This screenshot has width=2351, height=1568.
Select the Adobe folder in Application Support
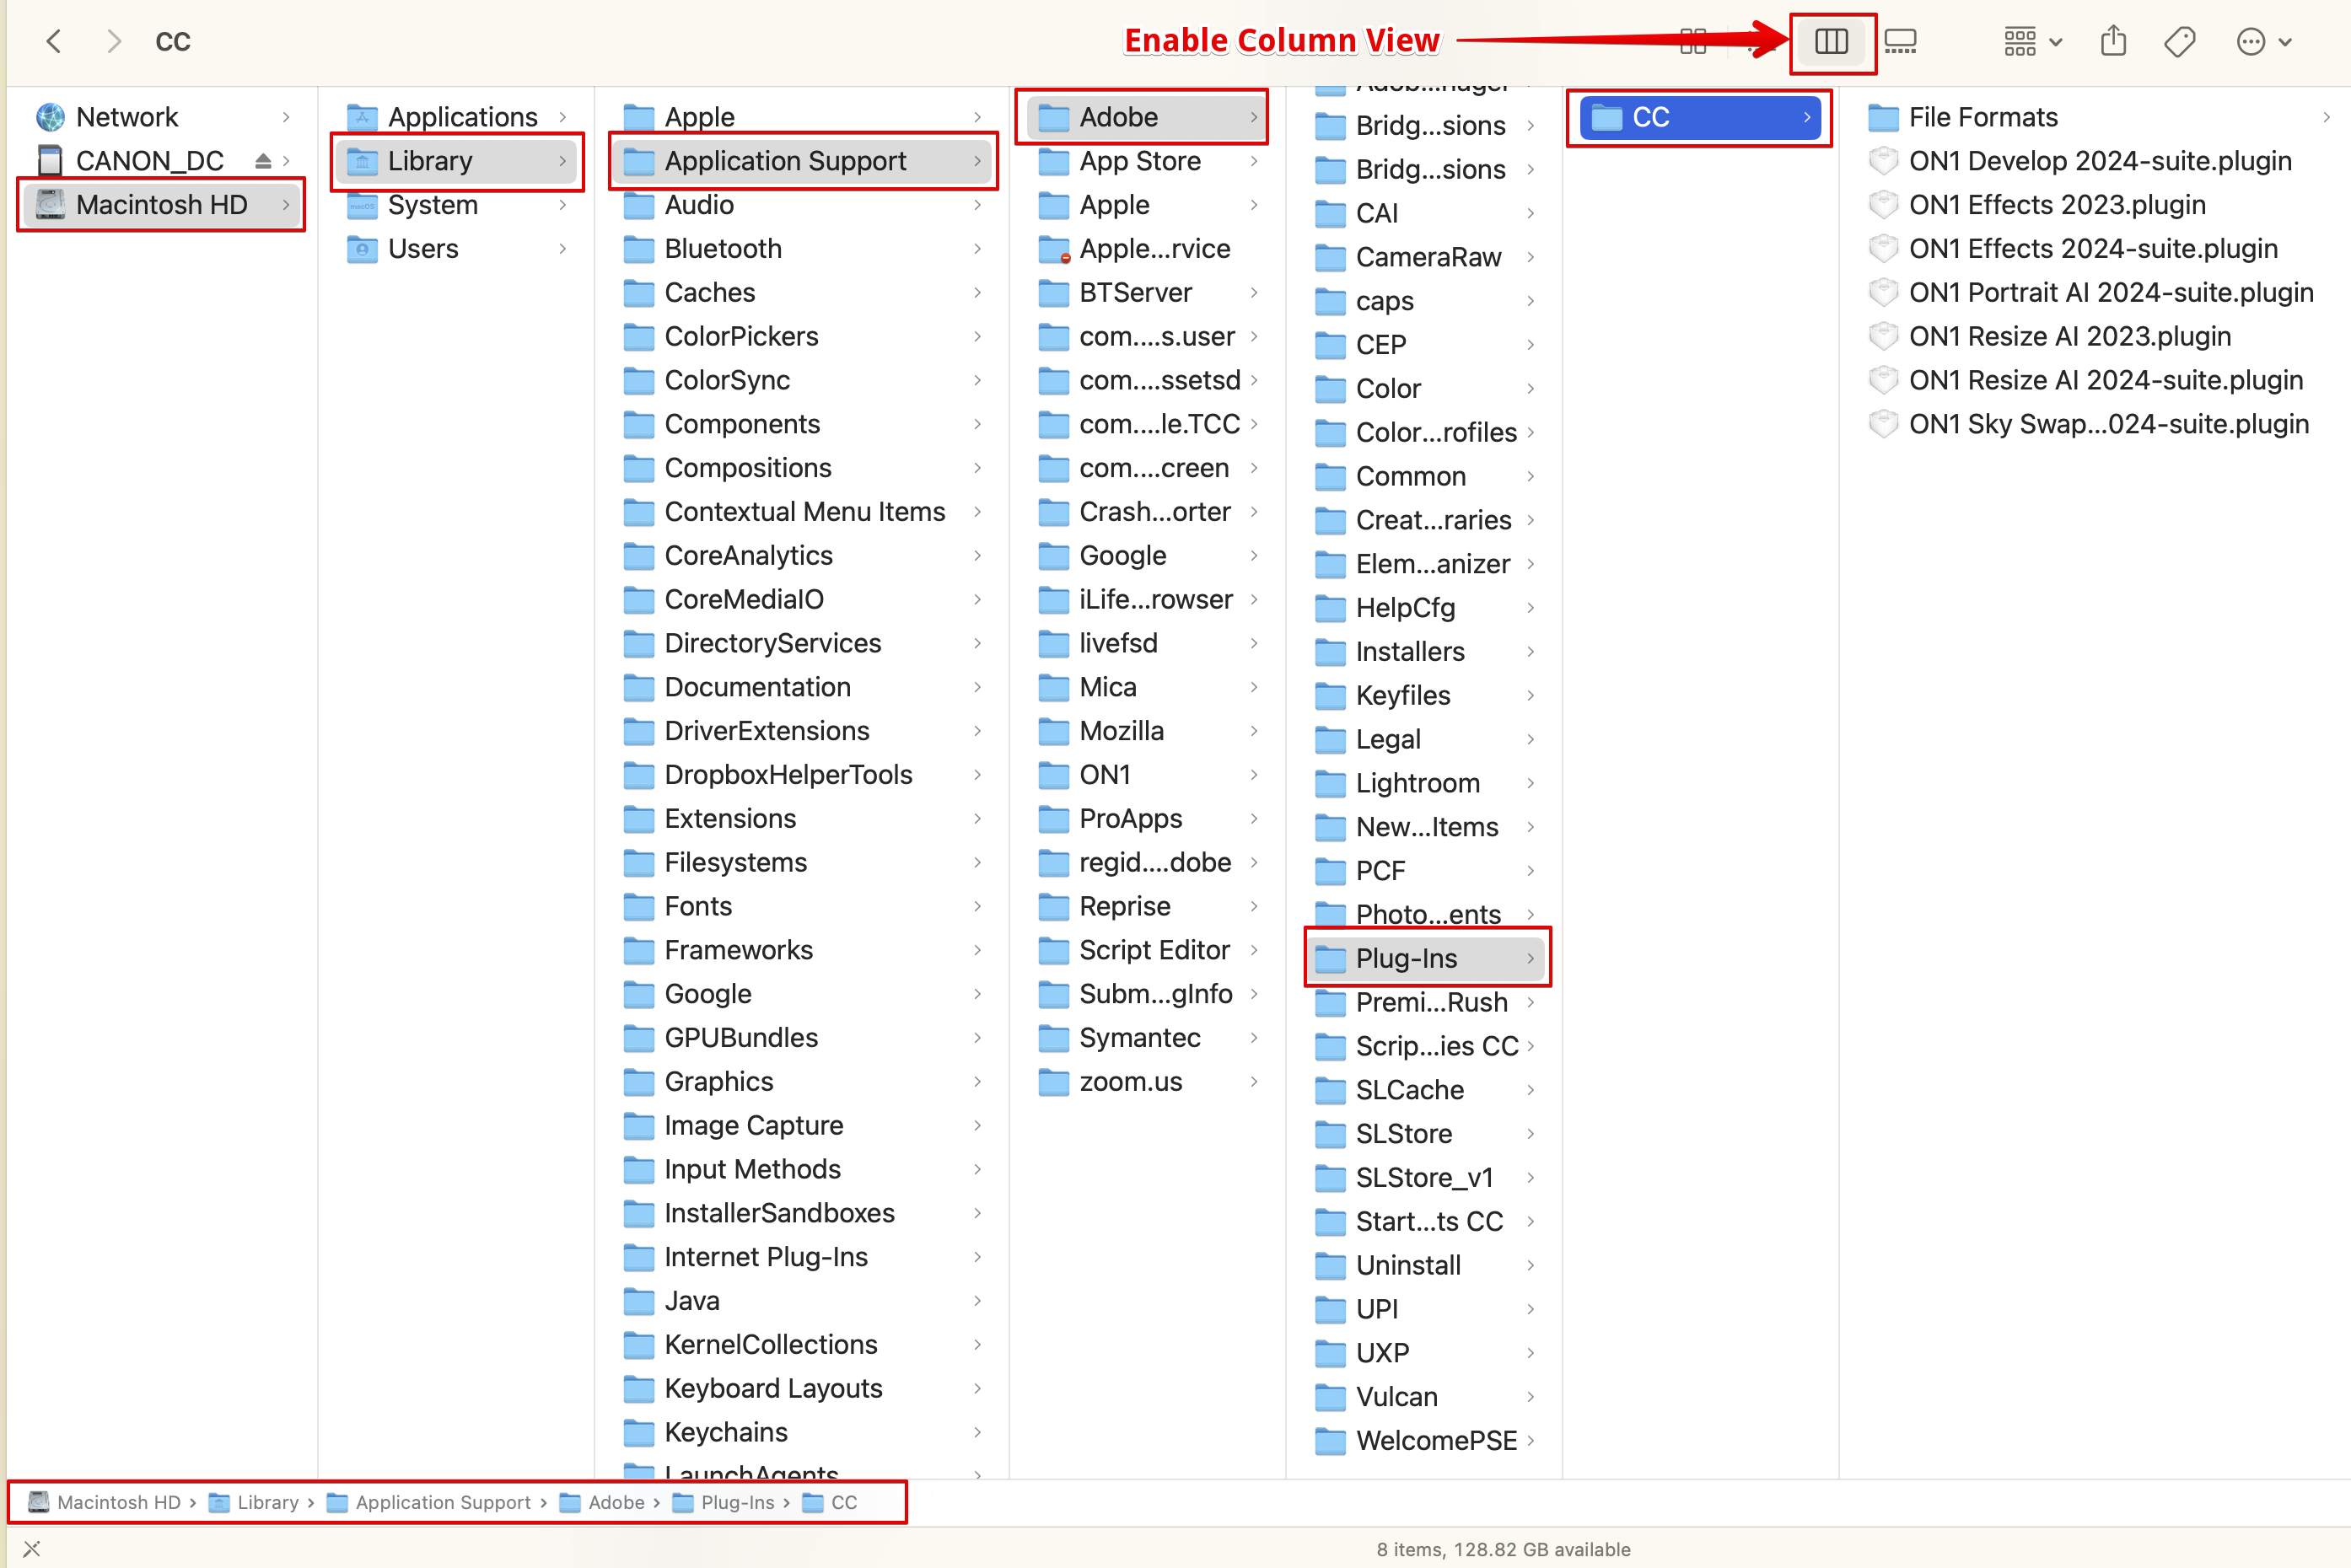[1147, 117]
